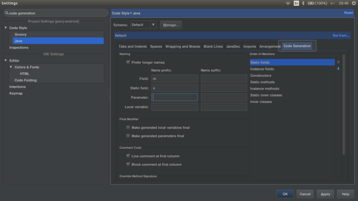The width and height of the screenshot is (358, 201).
Task: Move Static fields up with arrow
Action: click(x=338, y=62)
